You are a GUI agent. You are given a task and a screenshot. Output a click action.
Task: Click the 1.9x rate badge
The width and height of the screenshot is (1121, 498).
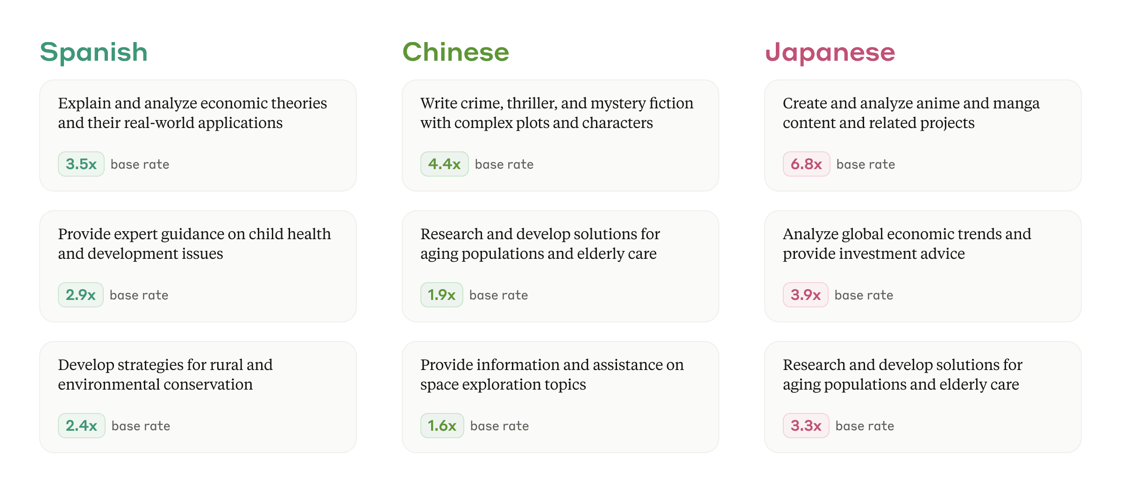coord(441,295)
